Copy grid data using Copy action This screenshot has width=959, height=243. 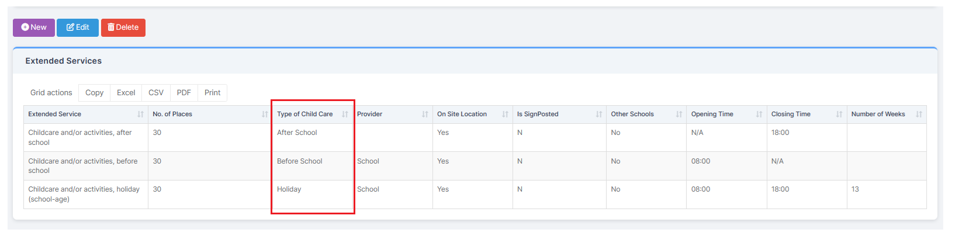click(94, 93)
